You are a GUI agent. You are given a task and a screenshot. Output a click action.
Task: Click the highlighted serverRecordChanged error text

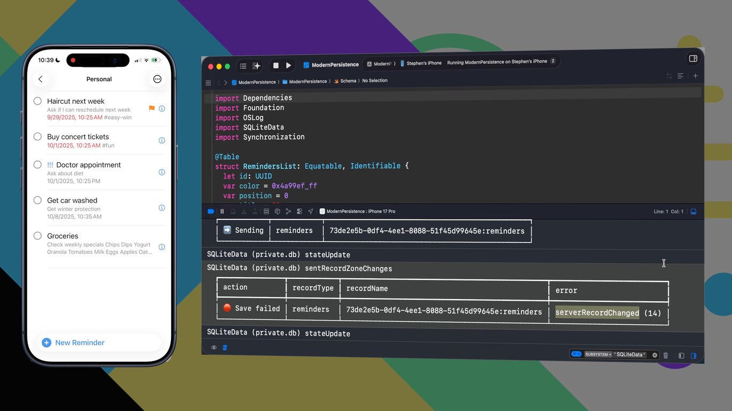pyautogui.click(x=597, y=313)
